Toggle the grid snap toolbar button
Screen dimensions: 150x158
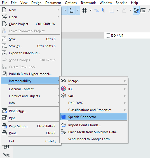(x=85, y=10)
